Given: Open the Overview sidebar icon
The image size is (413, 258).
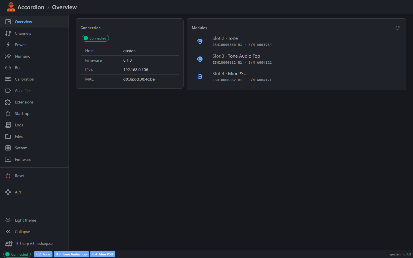Looking at the screenshot, I should click(8, 22).
